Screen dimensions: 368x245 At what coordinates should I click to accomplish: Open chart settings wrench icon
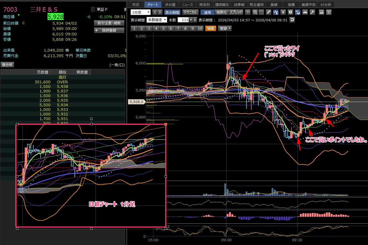tap(312, 12)
